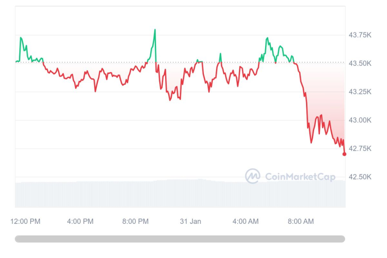Click the 4:00 AM time axis label
The height and width of the screenshot is (258, 387).
(x=246, y=222)
